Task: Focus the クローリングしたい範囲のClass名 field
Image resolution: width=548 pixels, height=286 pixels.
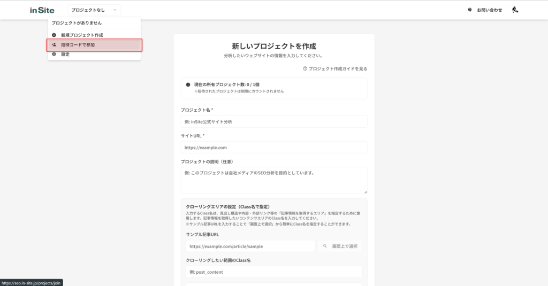Action: coord(274,272)
